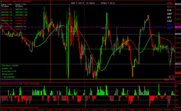
Task: Click the 'EURCHF / 24' row
Action: (6, 29)
